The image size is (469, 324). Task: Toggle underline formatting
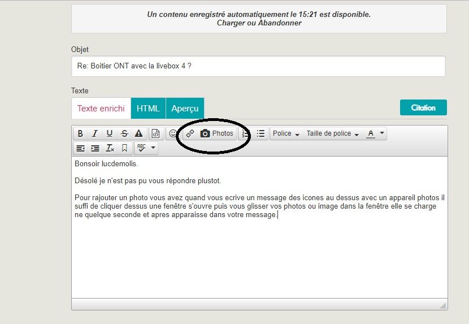(110, 133)
